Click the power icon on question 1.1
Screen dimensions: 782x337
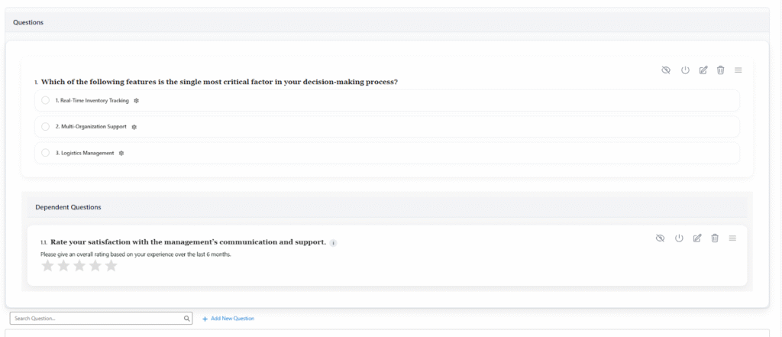[679, 238]
